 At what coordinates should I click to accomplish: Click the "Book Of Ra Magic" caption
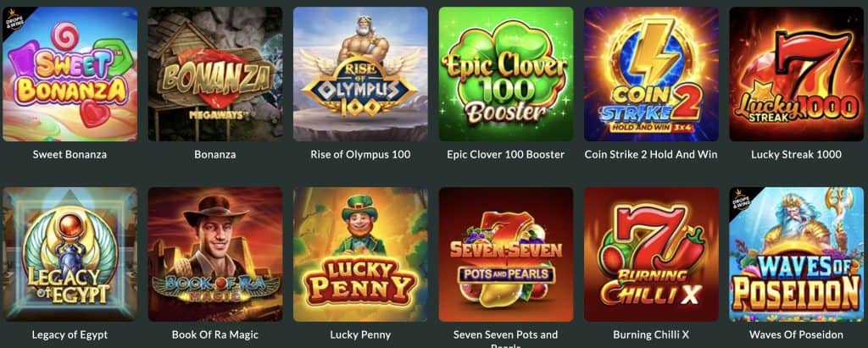[214, 334]
